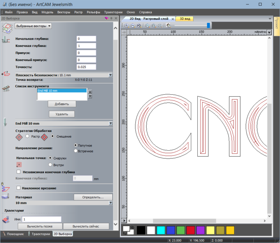Open the Выбранные векторы dropdown
Image resolution: width=280 pixels, height=243 pixels.
point(33,26)
